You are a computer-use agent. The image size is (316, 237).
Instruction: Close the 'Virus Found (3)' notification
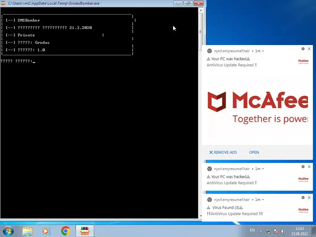click(309, 197)
